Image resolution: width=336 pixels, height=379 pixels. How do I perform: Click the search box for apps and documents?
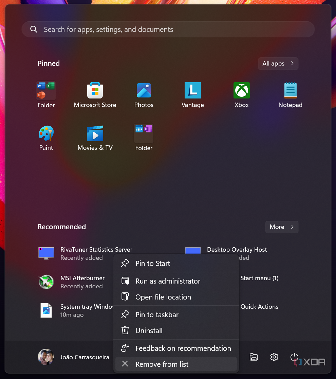pos(168,29)
